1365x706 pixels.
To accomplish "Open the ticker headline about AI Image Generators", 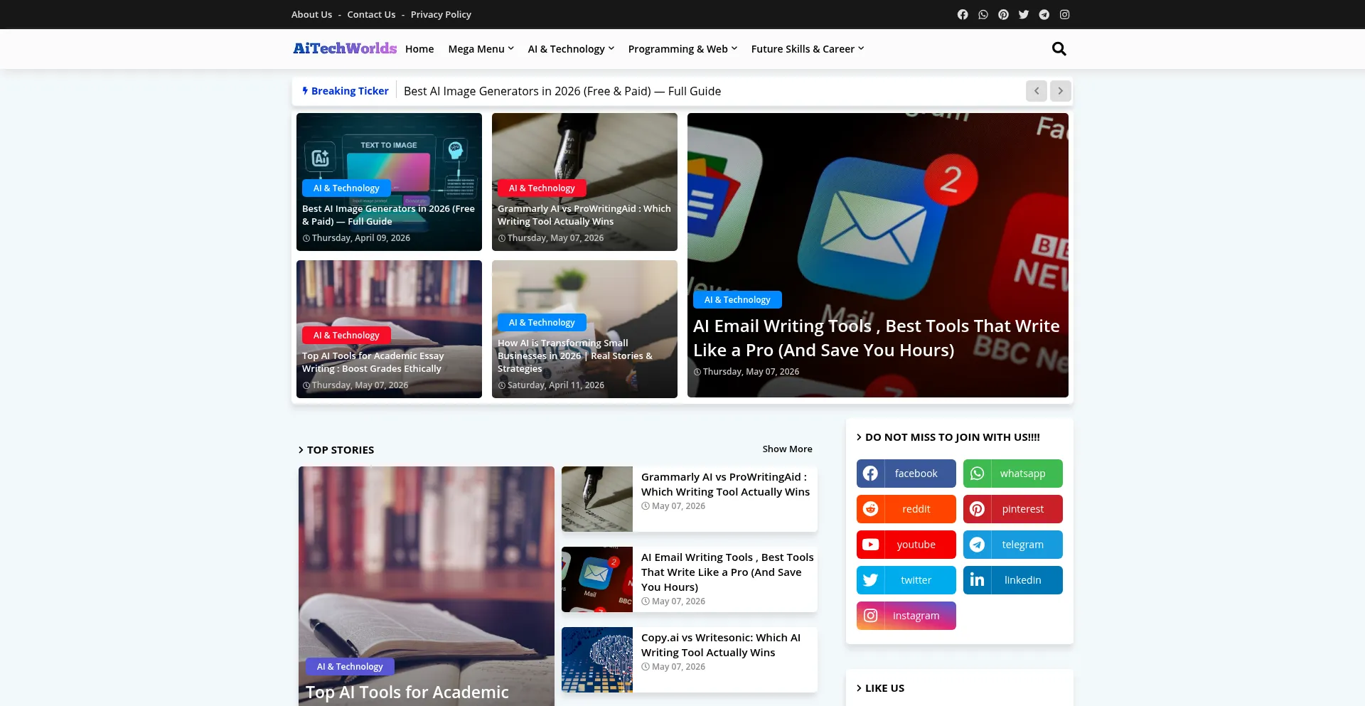I will [562, 91].
